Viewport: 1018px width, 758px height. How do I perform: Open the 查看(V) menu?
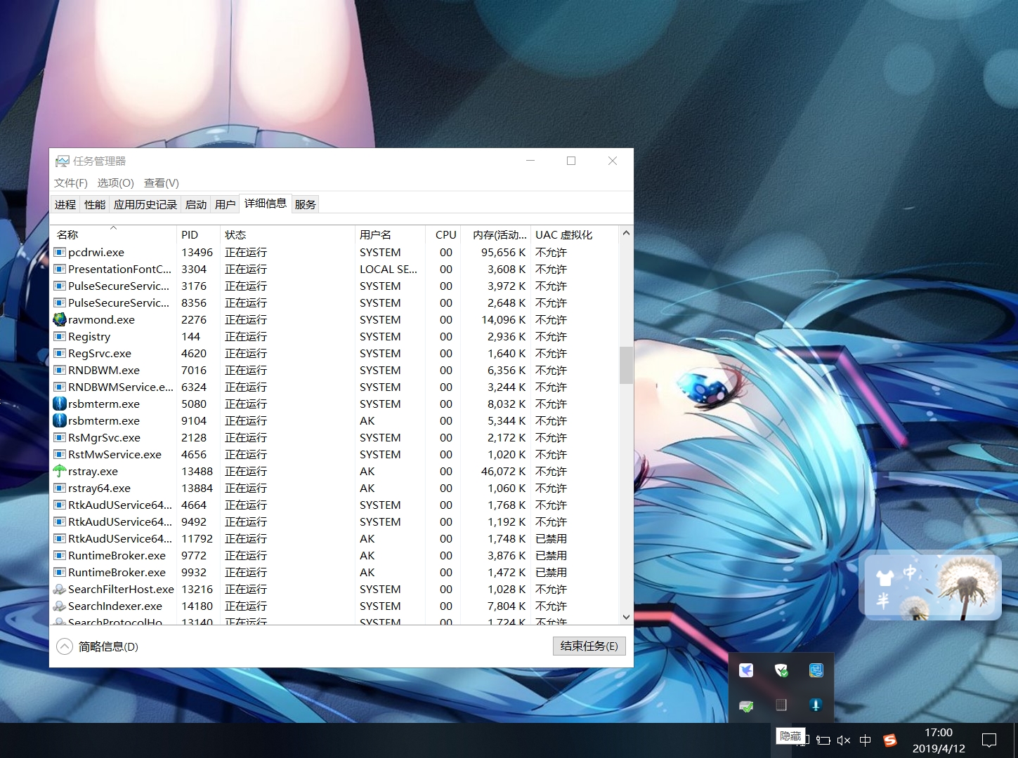pos(162,183)
